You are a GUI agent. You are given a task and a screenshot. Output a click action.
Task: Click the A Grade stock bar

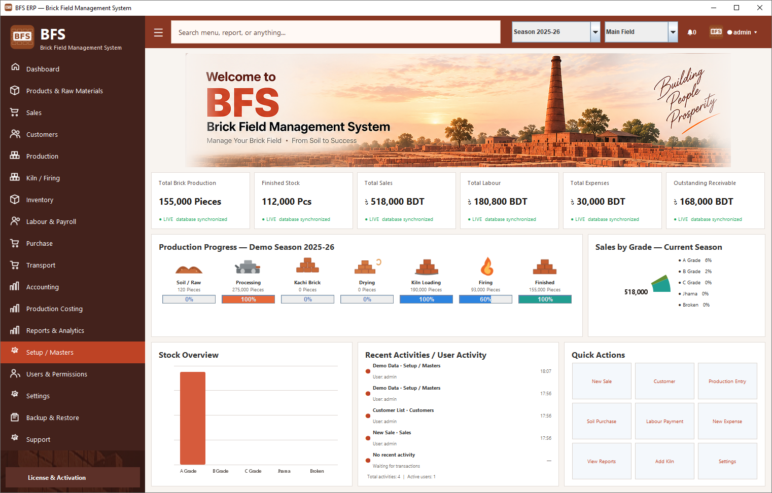pos(193,418)
